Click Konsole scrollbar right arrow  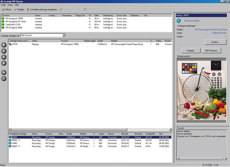tap(226, 159)
